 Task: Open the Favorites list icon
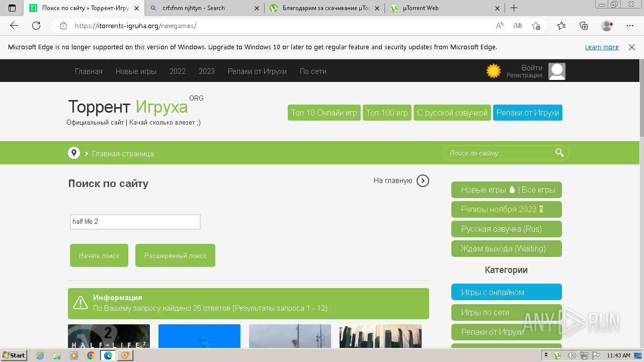[x=561, y=26]
